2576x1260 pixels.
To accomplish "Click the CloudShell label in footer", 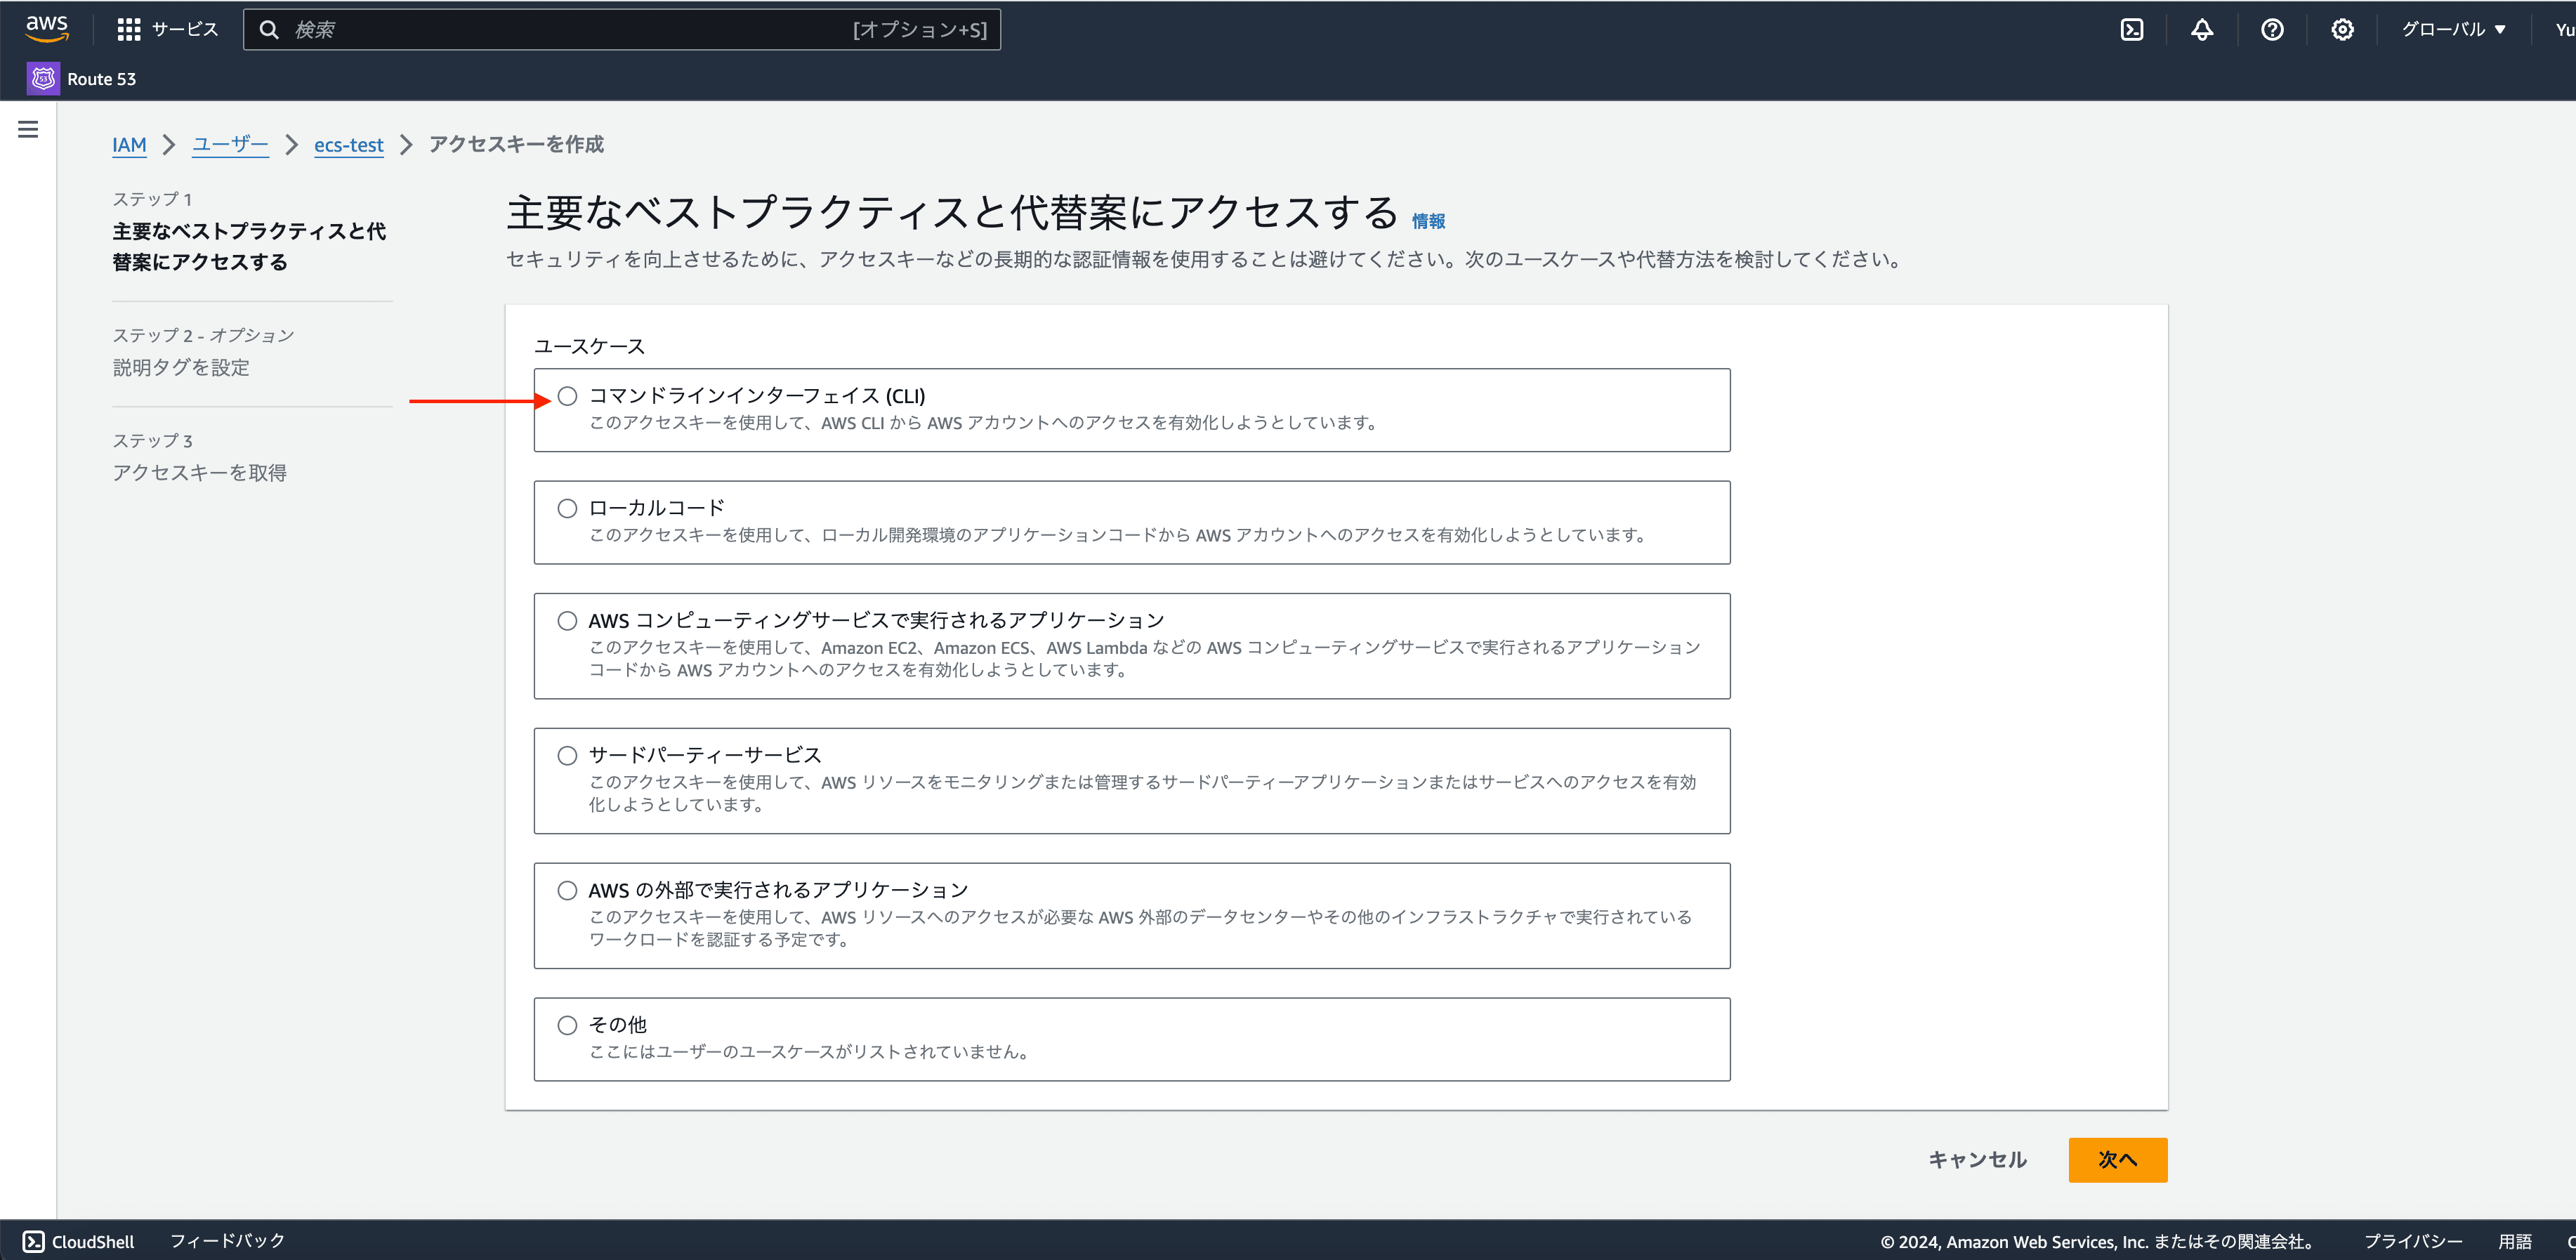I will coord(93,1241).
